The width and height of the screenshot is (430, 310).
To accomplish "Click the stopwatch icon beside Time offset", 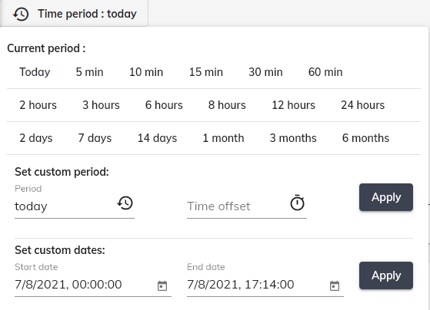I will (x=297, y=203).
